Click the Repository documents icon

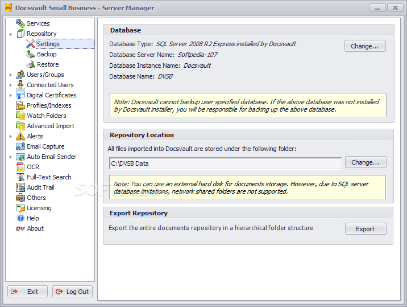click(x=20, y=34)
